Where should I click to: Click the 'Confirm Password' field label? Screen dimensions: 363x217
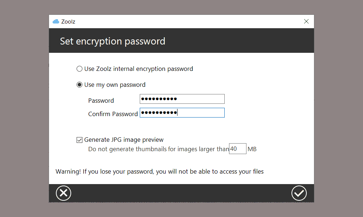113,114
